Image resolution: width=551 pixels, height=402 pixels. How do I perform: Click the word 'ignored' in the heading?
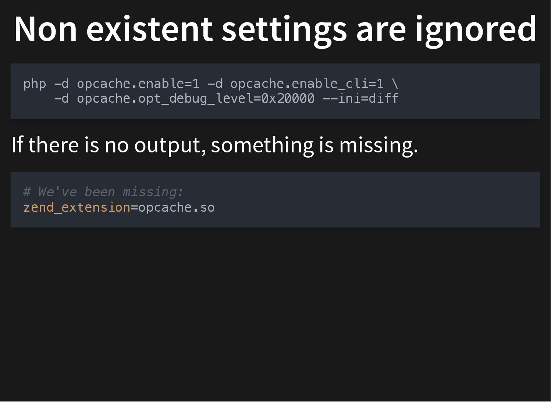[476, 30]
